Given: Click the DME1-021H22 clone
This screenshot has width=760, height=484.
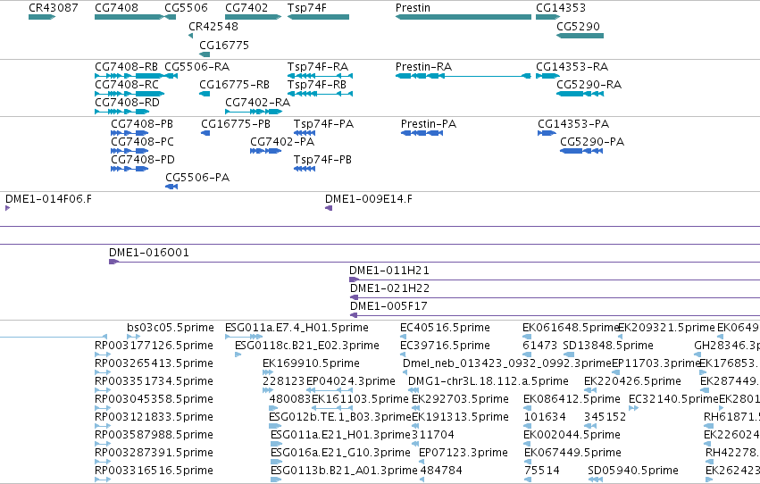Looking at the screenshot, I should [x=555, y=297].
